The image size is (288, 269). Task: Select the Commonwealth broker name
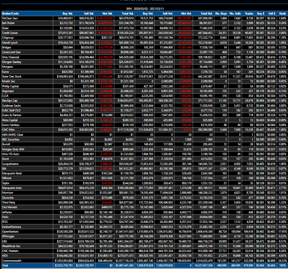[x=11, y=260]
